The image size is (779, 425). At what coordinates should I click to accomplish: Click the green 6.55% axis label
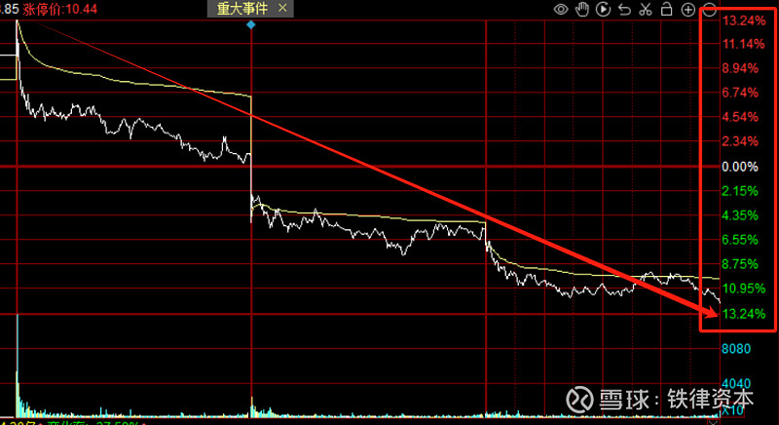[x=740, y=240]
